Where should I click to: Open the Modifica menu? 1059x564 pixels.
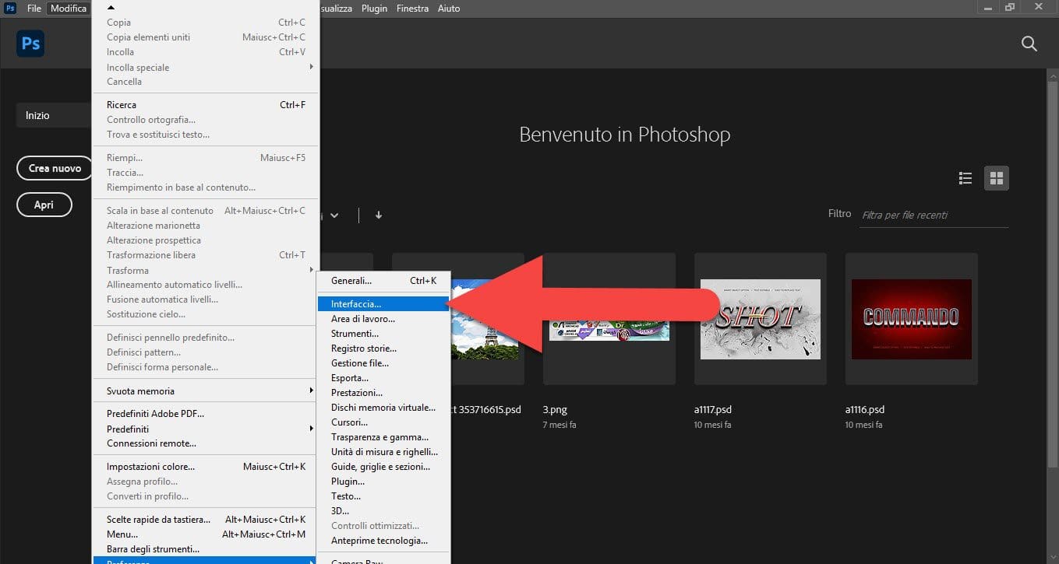[69, 9]
